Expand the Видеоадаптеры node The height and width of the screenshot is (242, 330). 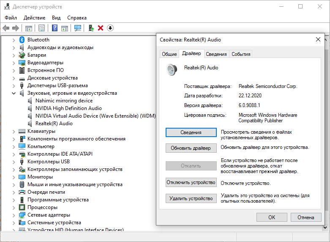[x=14, y=63]
